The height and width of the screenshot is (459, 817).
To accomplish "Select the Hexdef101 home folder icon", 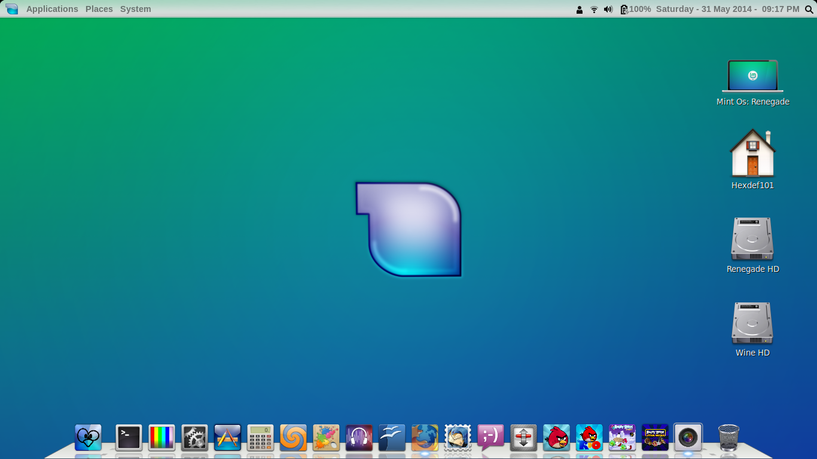I will [x=752, y=152].
